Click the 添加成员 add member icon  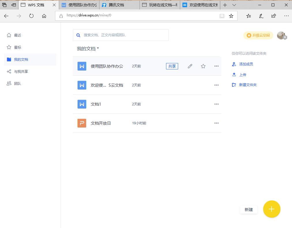tap(234, 64)
